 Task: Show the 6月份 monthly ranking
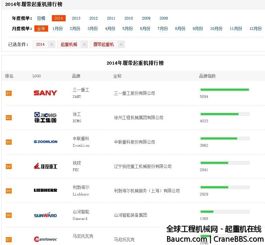click(x=145, y=29)
